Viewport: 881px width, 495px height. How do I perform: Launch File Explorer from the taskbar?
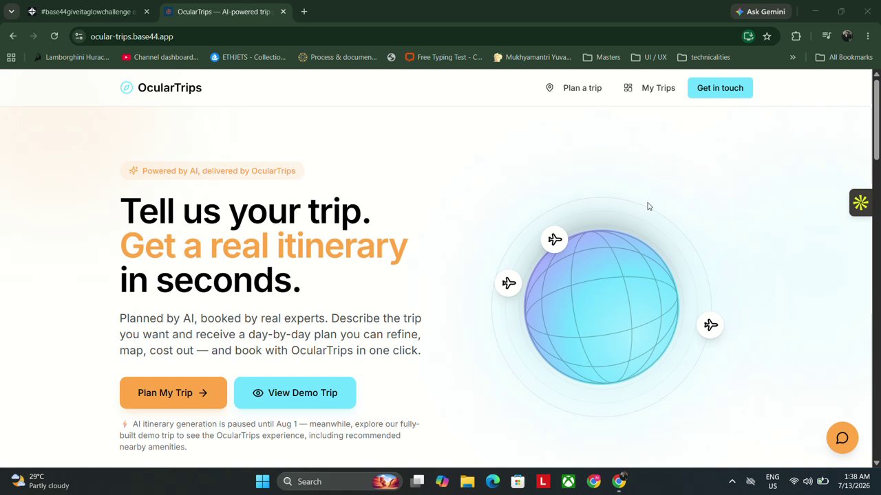click(467, 481)
